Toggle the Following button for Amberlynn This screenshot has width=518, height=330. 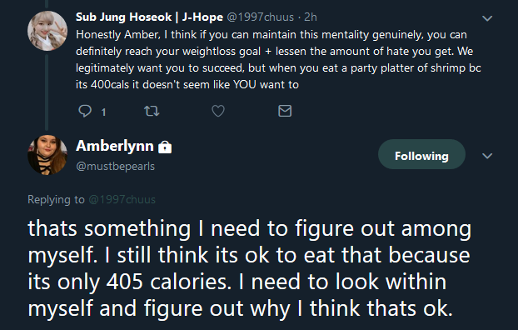click(x=421, y=154)
